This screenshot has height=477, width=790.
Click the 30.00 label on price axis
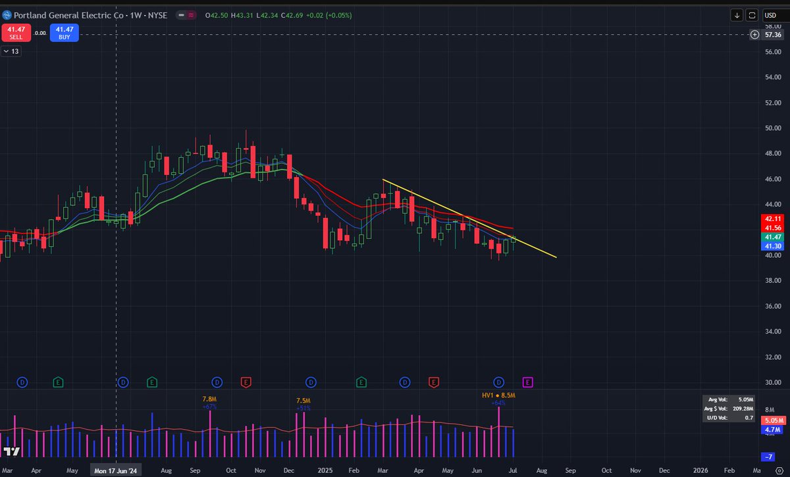773,383
